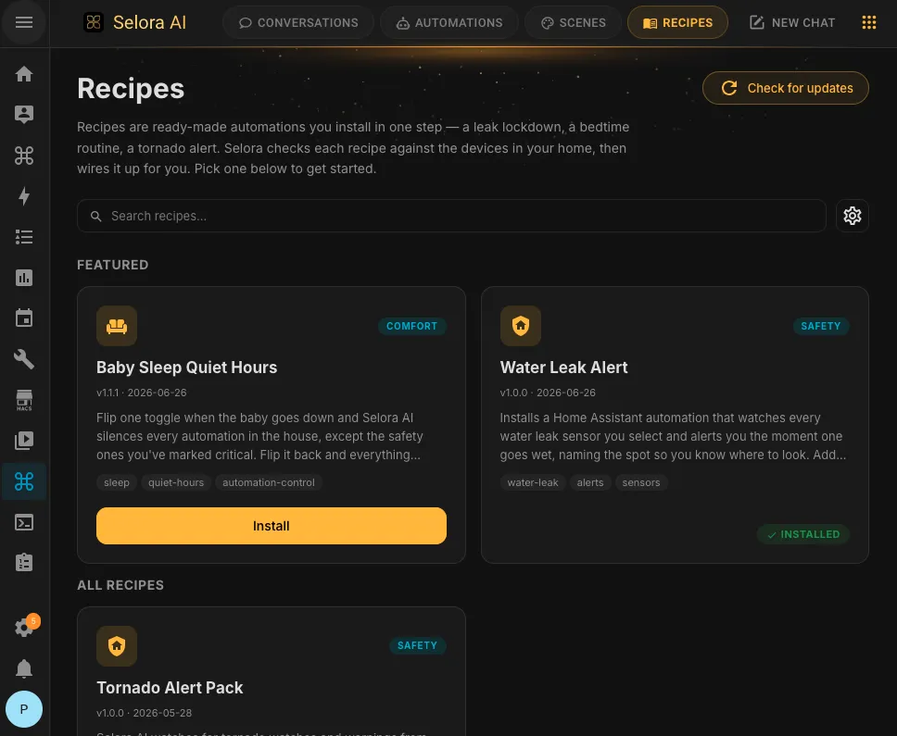Open the list sidebar icon
Image resolution: width=897 pixels, height=736 pixels.
[x=24, y=237]
